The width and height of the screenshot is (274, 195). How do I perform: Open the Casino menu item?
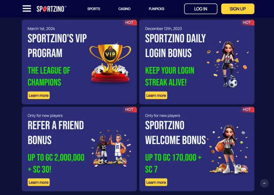(124, 9)
